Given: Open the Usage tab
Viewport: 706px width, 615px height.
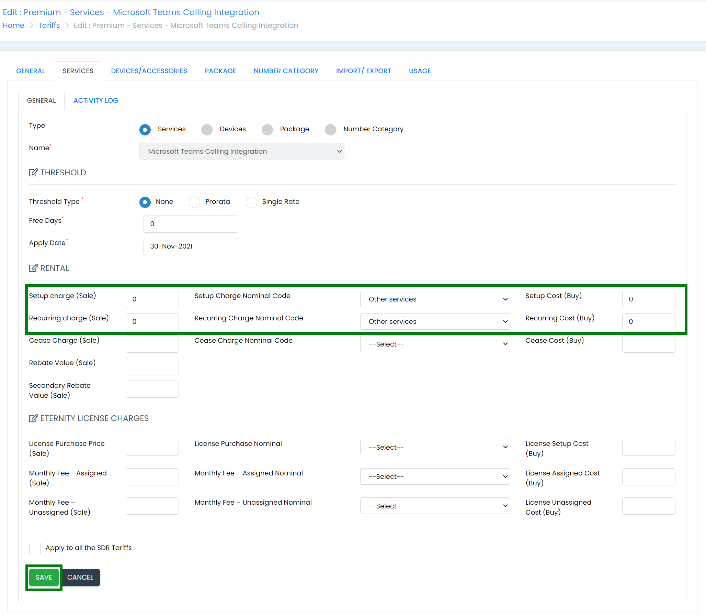Looking at the screenshot, I should click(x=420, y=71).
